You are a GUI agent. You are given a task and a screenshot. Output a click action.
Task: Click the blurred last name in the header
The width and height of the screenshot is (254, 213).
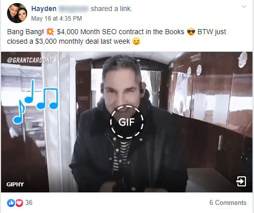[73, 9]
